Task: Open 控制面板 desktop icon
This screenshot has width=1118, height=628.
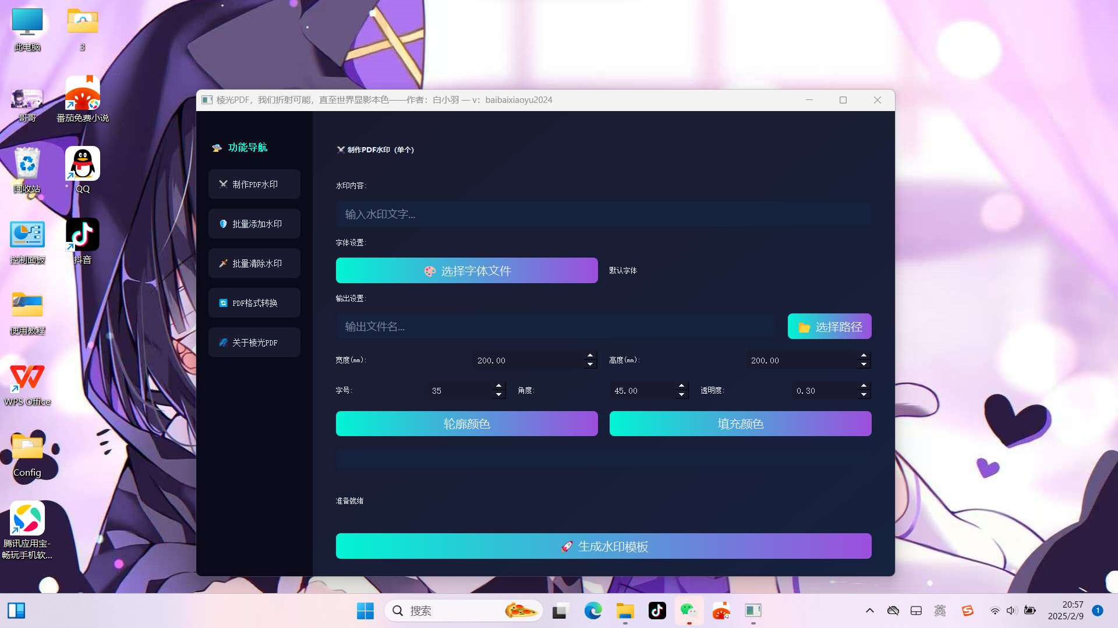Action: [x=27, y=242]
